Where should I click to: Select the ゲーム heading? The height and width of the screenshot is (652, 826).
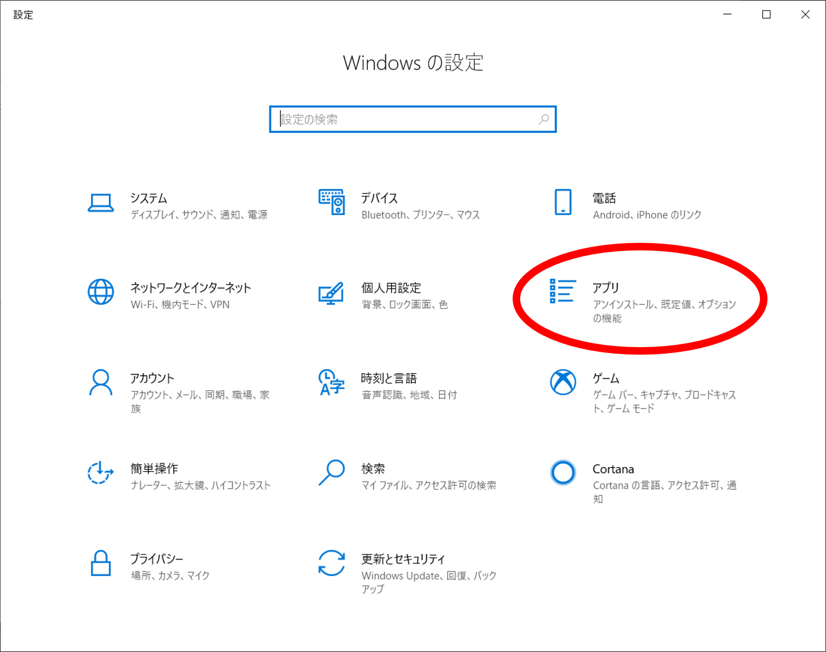[x=606, y=378]
